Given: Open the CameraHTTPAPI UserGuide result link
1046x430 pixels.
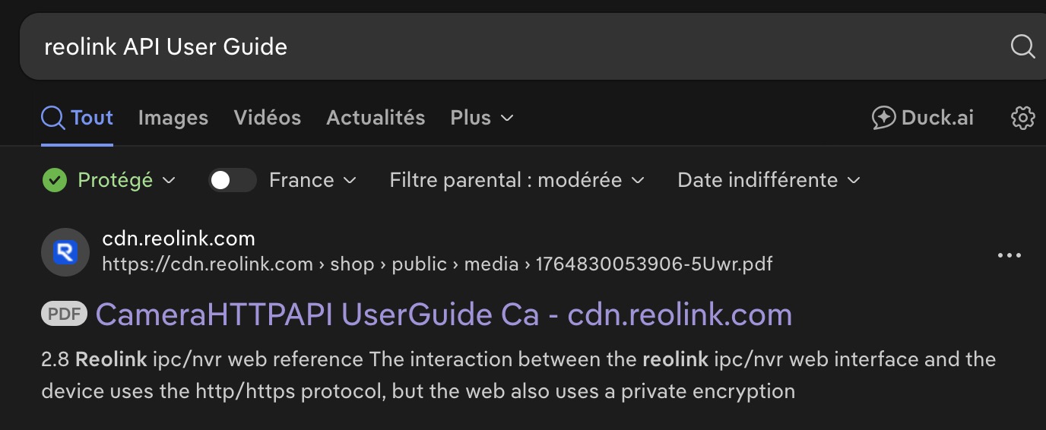Looking at the screenshot, I should 443,314.
